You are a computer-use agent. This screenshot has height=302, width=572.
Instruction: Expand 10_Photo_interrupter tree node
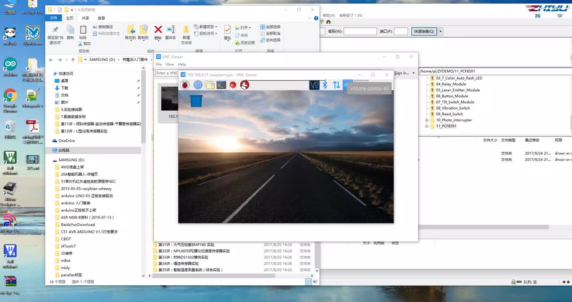[x=427, y=120]
